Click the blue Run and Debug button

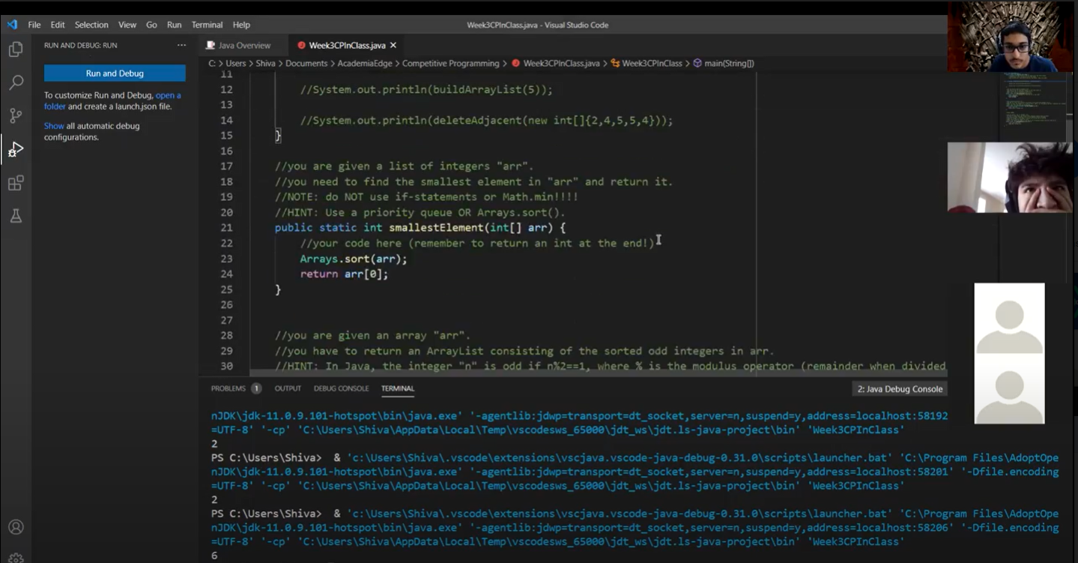115,73
